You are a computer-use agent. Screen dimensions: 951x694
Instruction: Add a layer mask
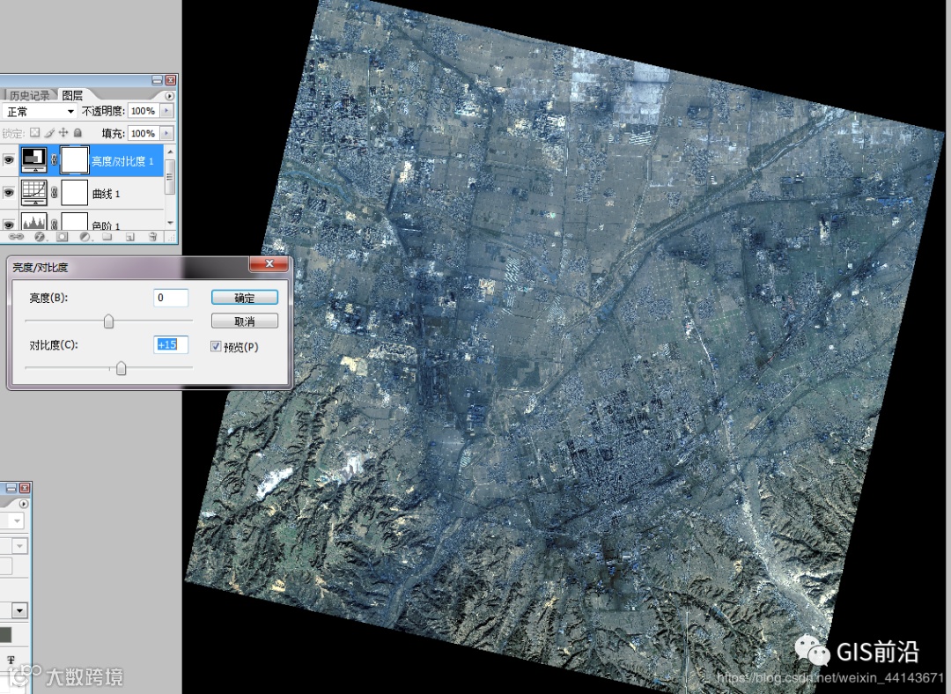pyautogui.click(x=62, y=237)
